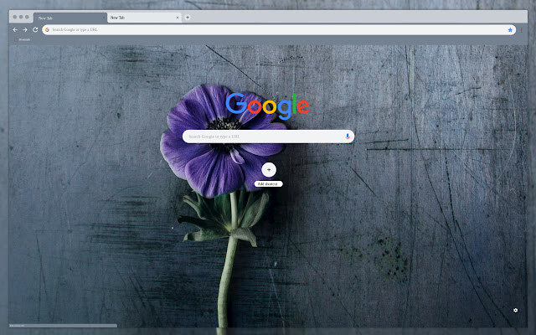Click the address bar URL field
The width and height of the screenshot is (536, 335).
coord(279,30)
